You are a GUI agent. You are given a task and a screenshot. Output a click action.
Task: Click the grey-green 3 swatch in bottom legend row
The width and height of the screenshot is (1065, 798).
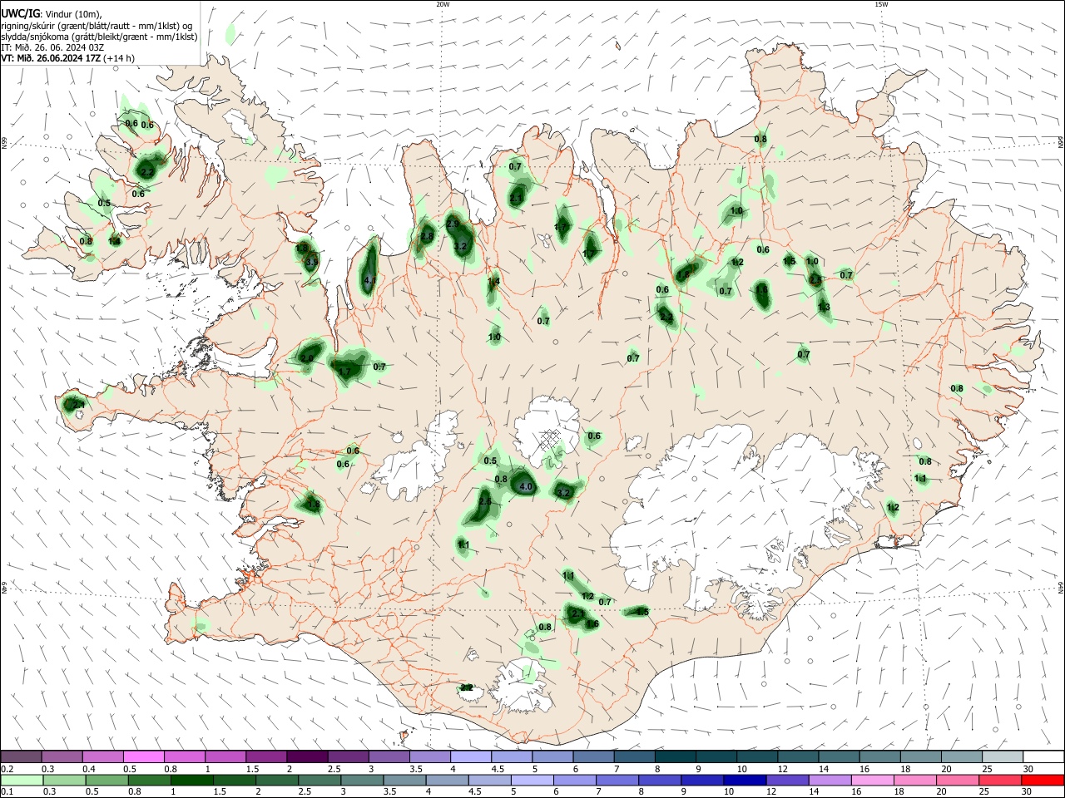point(361,780)
